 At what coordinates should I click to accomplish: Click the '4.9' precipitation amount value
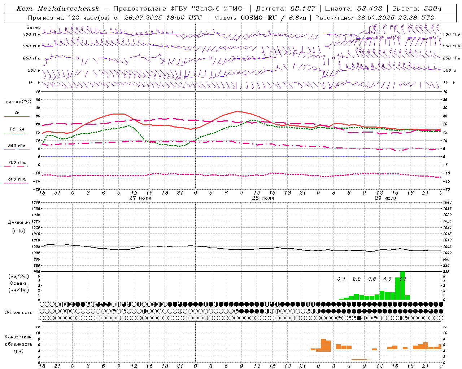click(x=387, y=279)
